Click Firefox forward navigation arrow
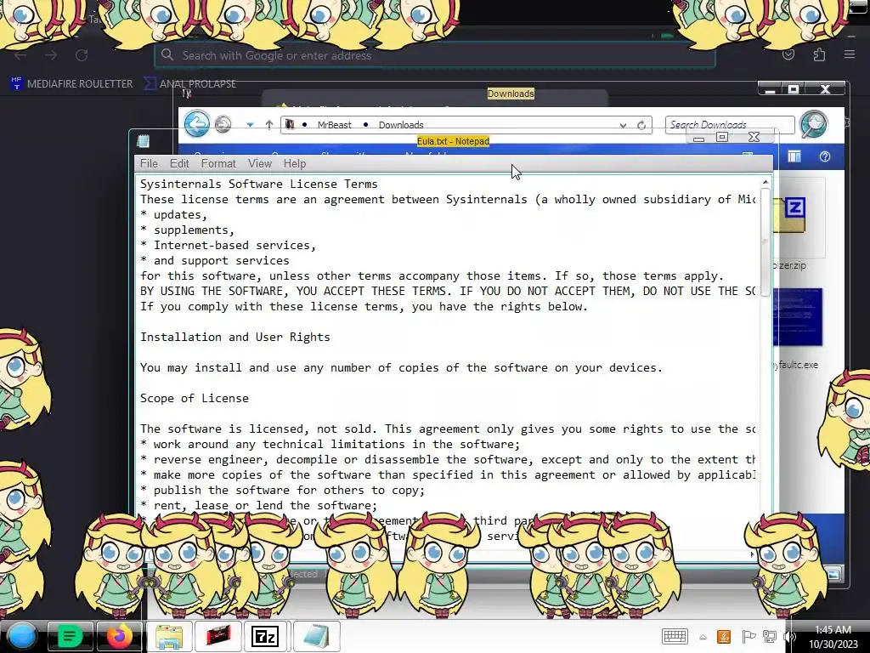Image resolution: width=870 pixels, height=653 pixels. (x=51, y=55)
